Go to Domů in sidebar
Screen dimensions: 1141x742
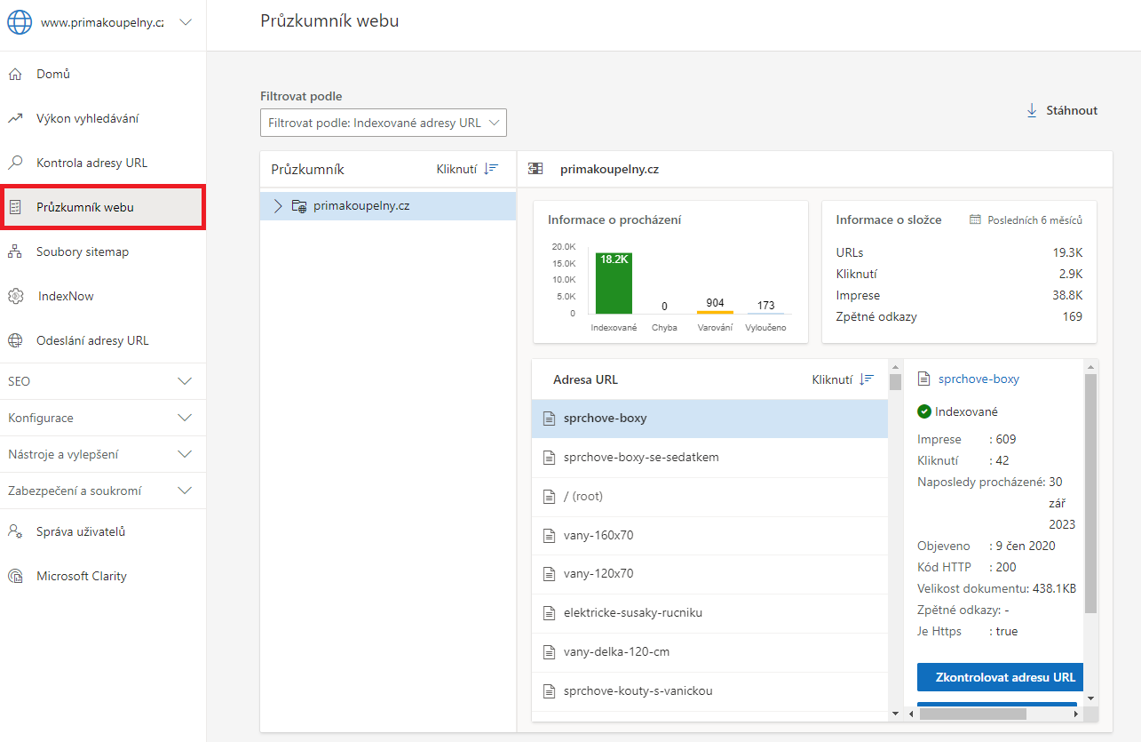point(103,74)
